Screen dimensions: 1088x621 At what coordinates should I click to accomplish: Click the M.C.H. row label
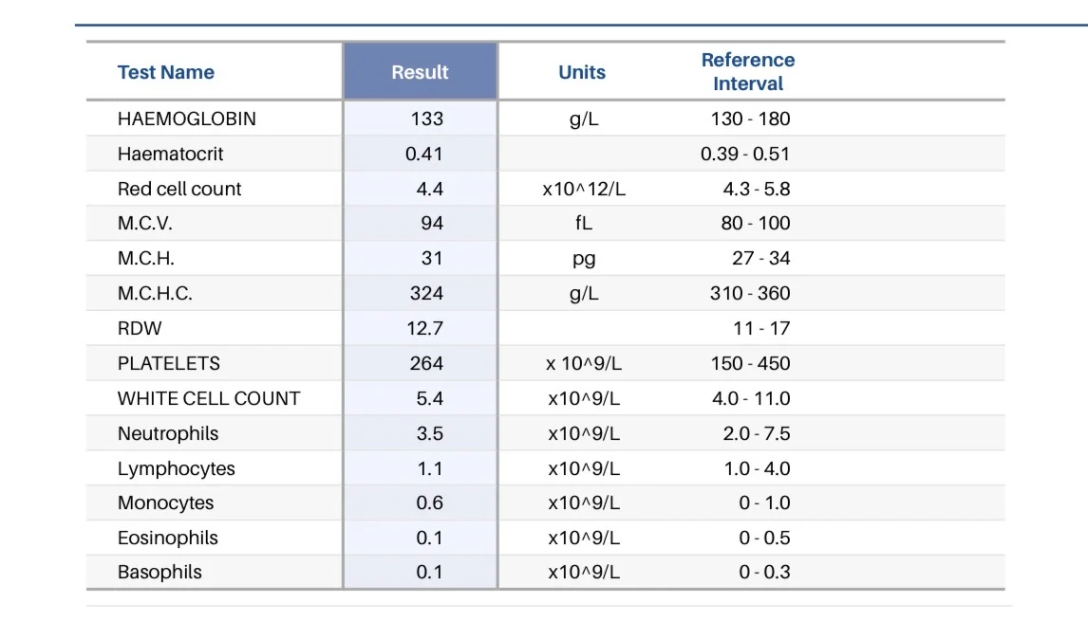[x=145, y=259]
